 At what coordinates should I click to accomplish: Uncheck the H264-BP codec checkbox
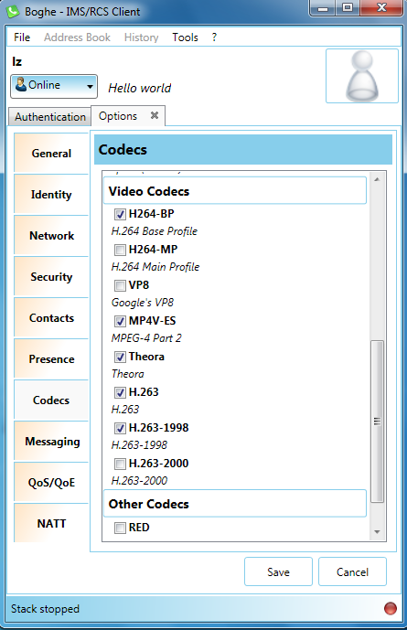click(120, 214)
